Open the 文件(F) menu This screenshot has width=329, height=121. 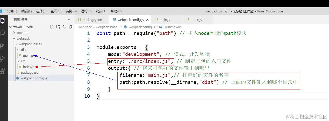(x=12, y=11)
